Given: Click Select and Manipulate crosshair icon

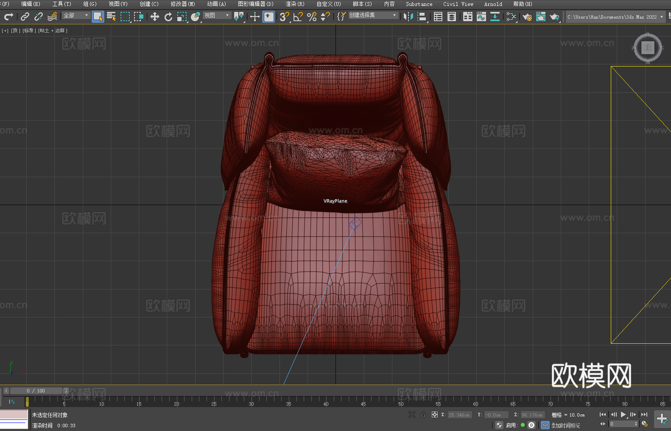Looking at the screenshot, I should pos(255,17).
